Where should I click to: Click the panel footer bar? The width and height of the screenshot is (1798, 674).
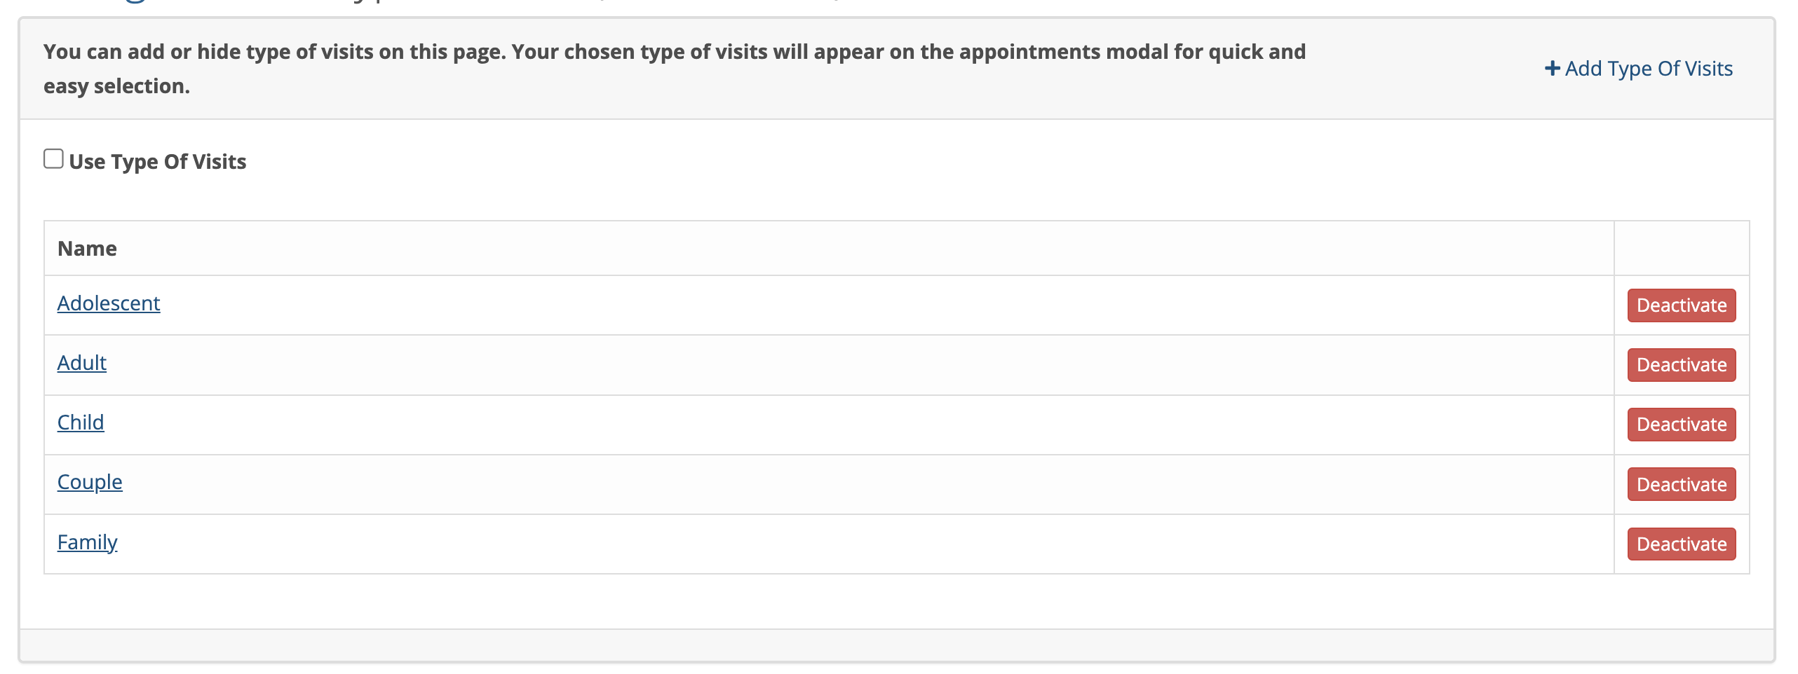coord(897,645)
